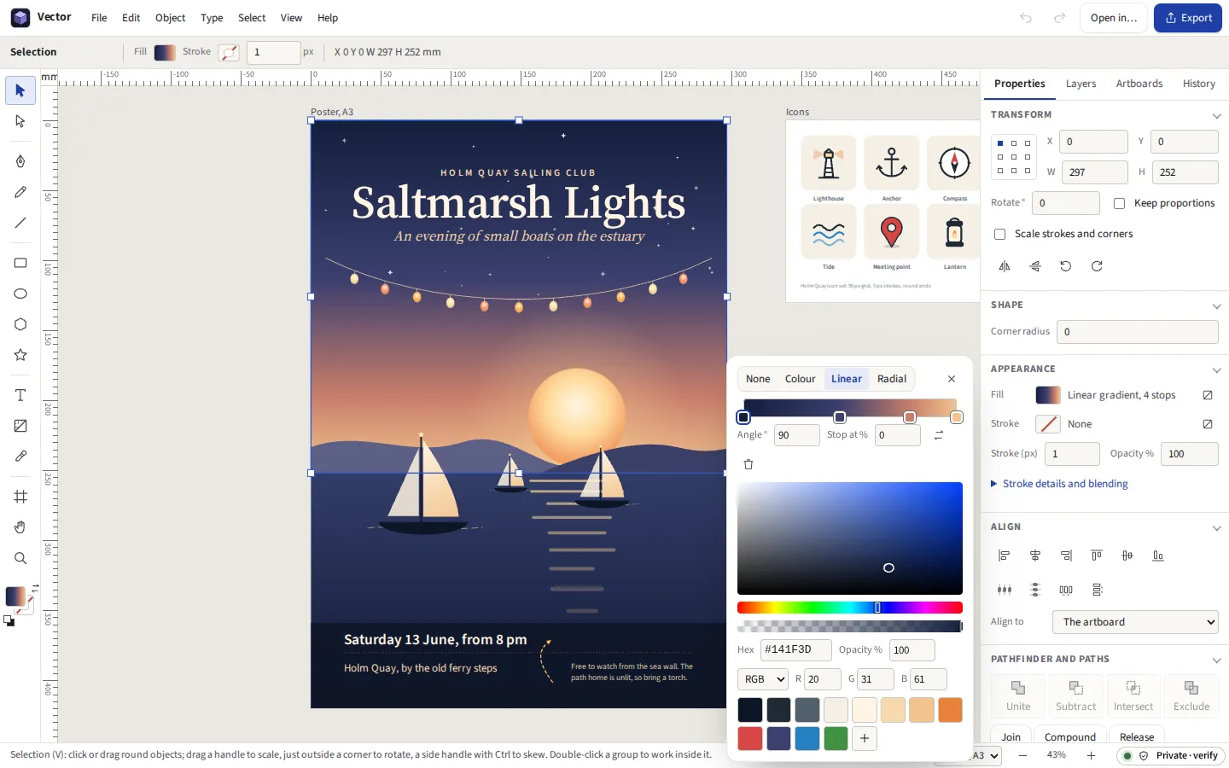Screen dimensions: 1229x768
Task: Switch to the Layers tab
Action: 1080,84
